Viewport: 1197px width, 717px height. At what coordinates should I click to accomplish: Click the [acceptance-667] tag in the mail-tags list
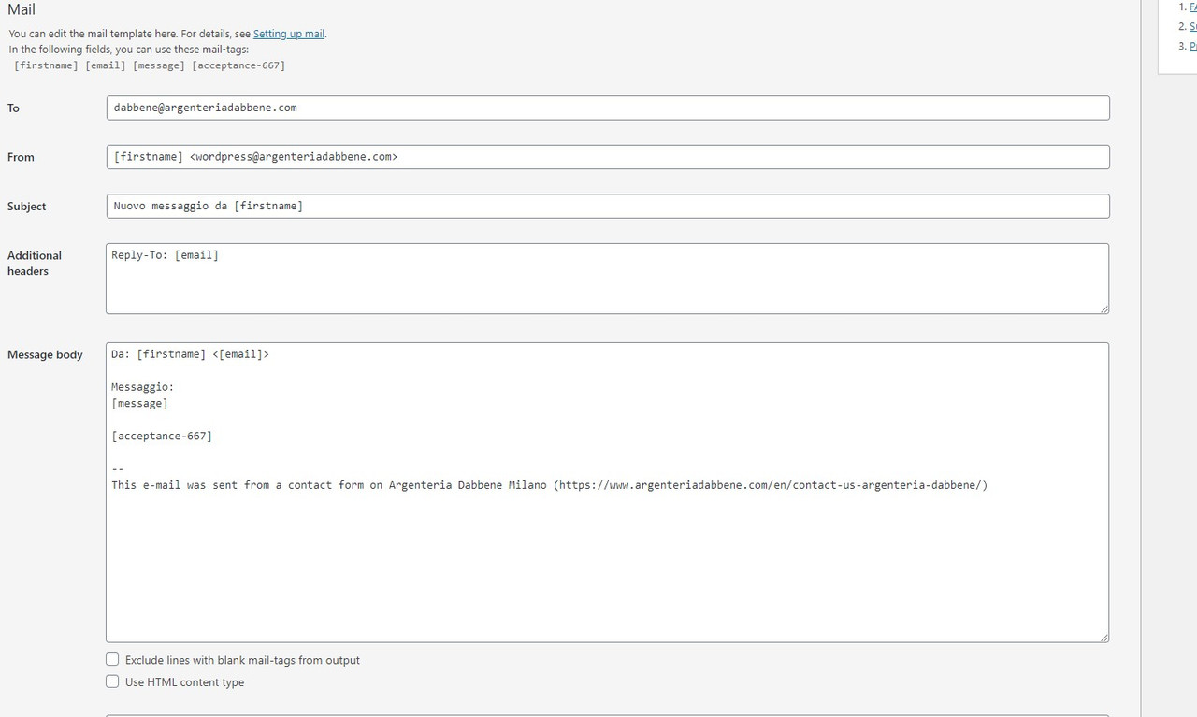238,65
